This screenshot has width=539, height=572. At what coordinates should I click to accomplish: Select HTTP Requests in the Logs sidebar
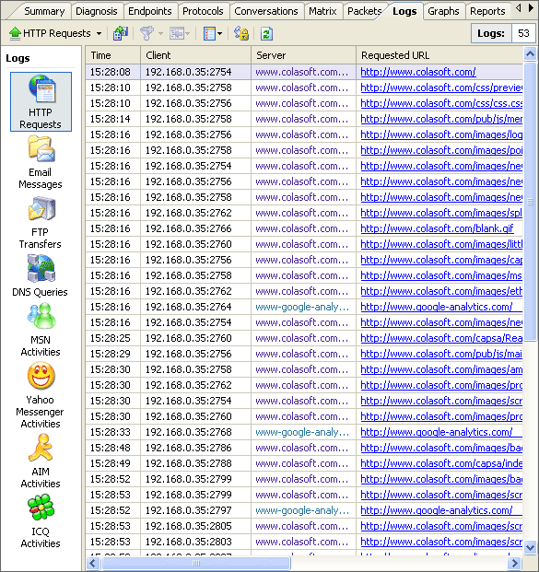pos(41,101)
